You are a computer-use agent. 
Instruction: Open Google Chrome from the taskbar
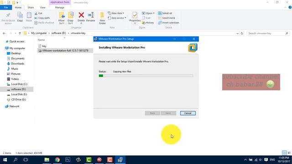(x=57, y=160)
